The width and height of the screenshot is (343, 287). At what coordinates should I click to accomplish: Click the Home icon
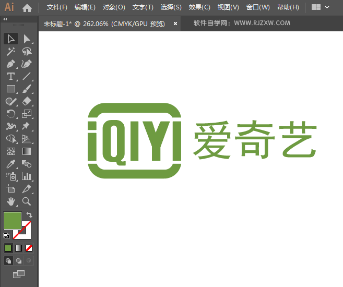pyautogui.click(x=27, y=8)
